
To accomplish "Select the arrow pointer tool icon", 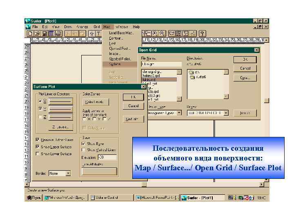I will 92,34.
